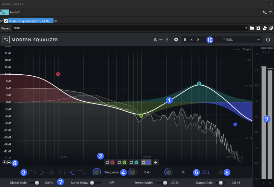Viewport: 274px width, 187px height.
Task: Choose the bell filter shape icon
Action: tap(52, 172)
